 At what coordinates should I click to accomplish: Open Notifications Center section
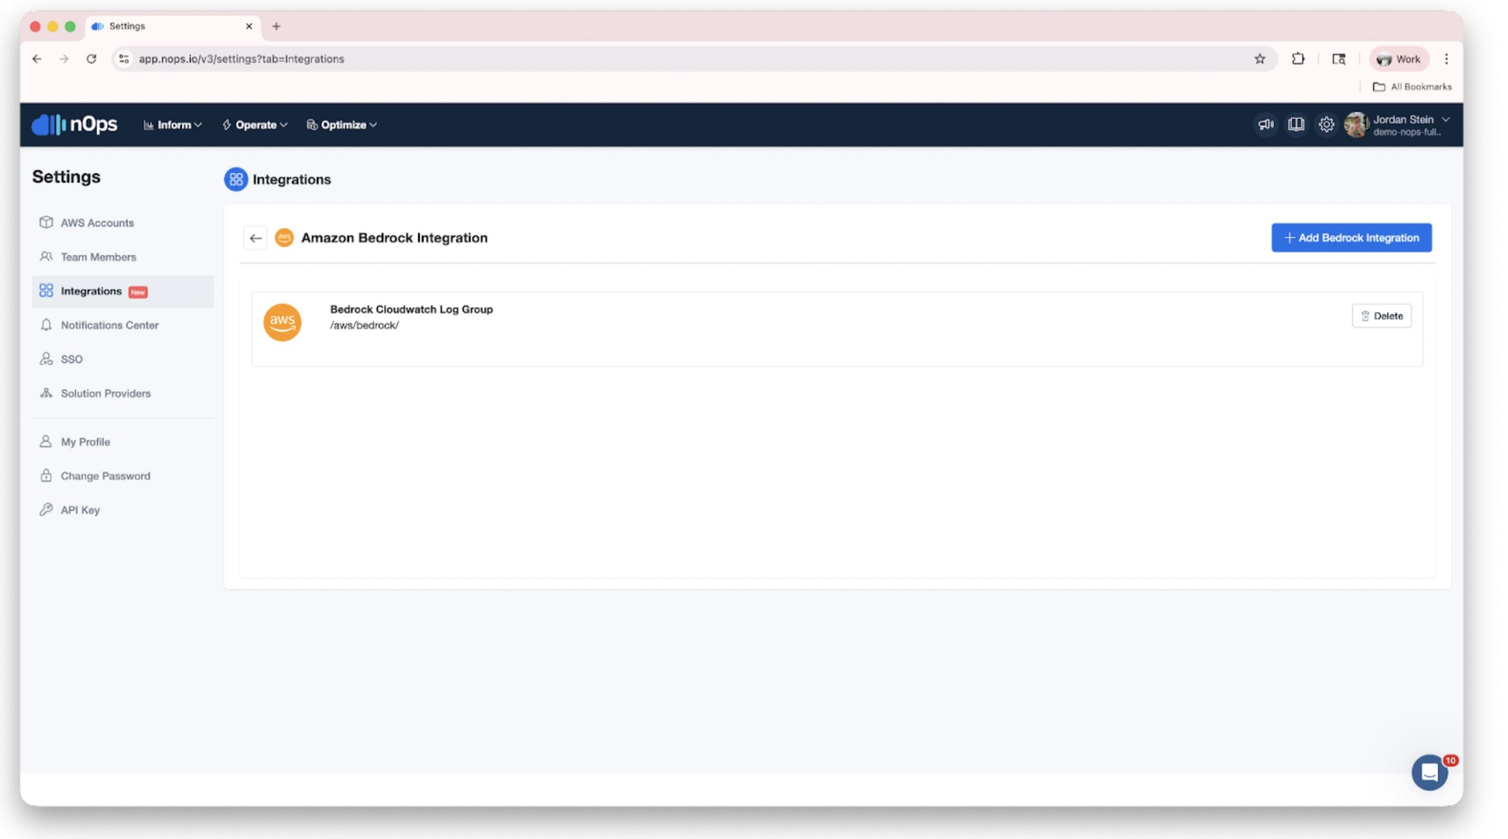point(110,325)
